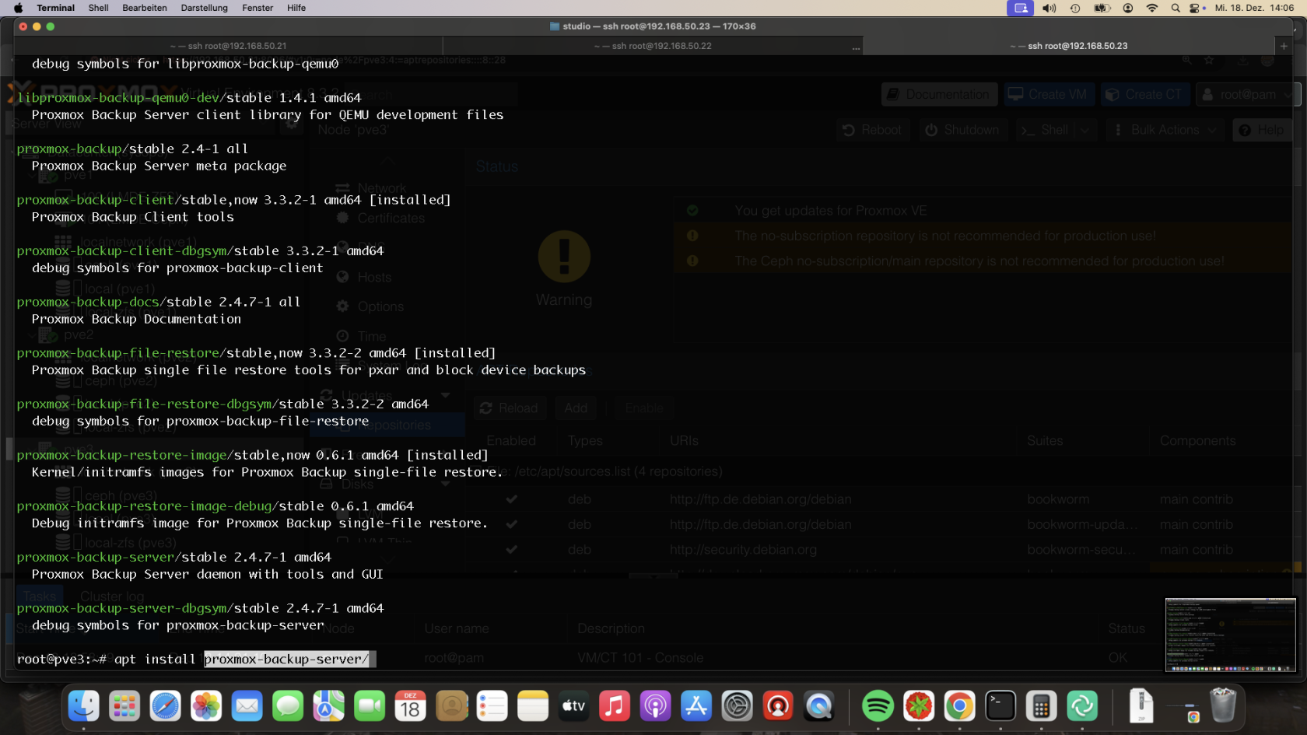Click the libproxmox-backup-qemu0-dev/stable 1.4.1 line
This screenshot has height=735, width=1307.
click(x=189, y=97)
